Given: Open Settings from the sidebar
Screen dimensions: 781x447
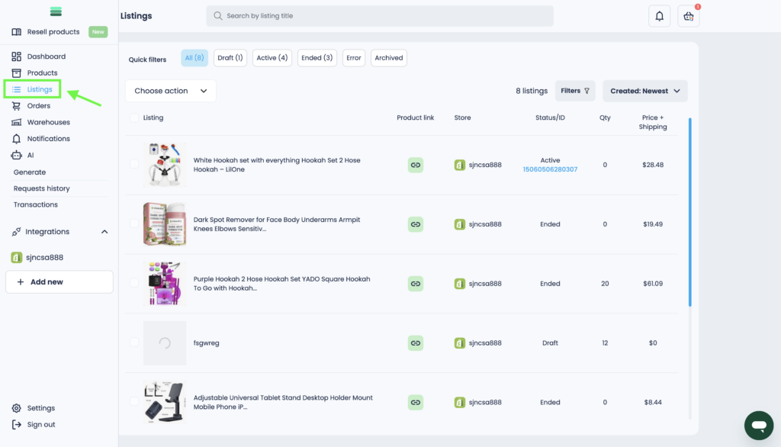Looking at the screenshot, I should tap(40, 408).
